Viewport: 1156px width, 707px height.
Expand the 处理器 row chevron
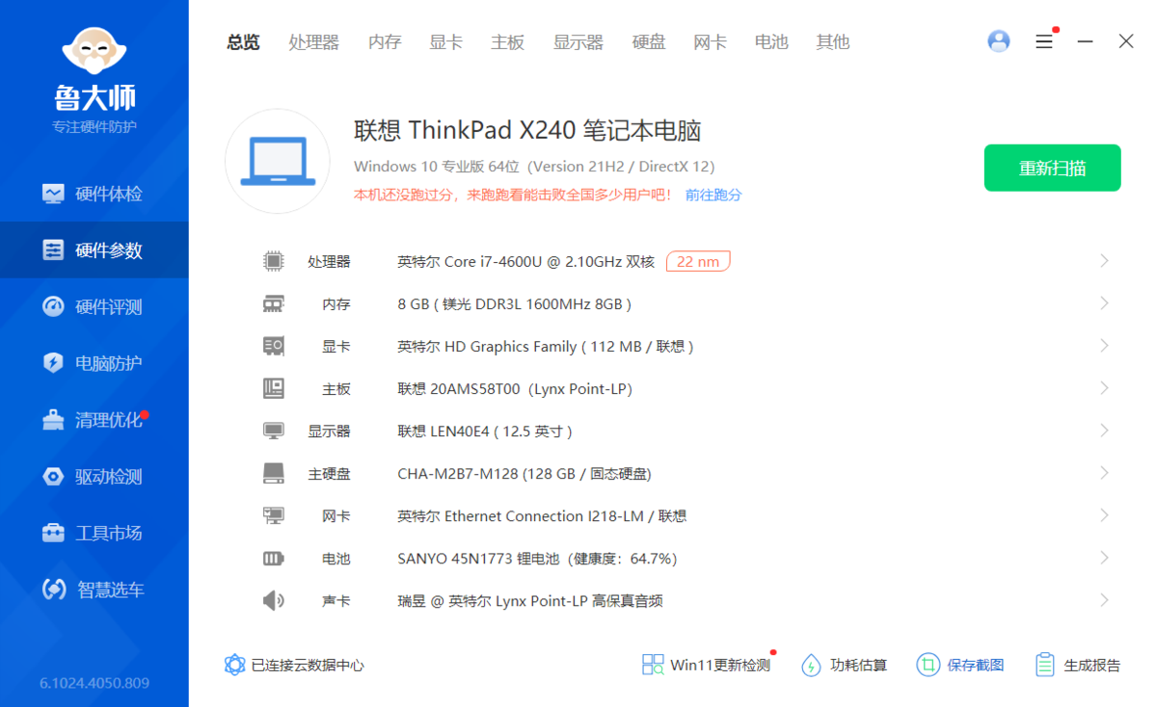click(1104, 261)
